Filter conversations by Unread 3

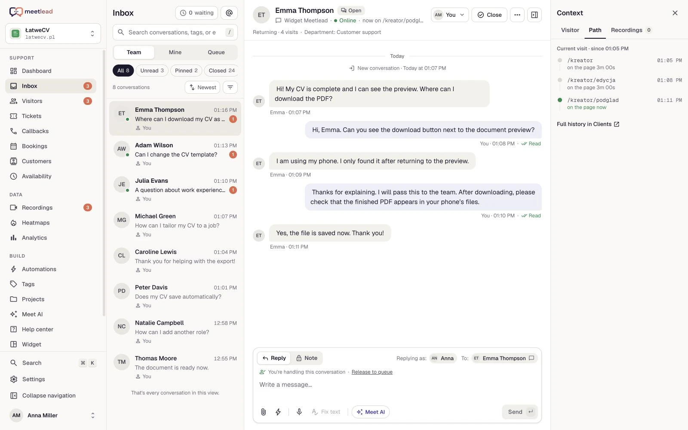(x=152, y=71)
